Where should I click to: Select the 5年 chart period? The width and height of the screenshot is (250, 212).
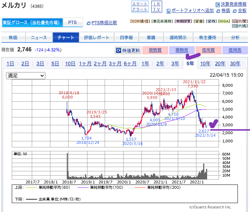(x=190, y=64)
